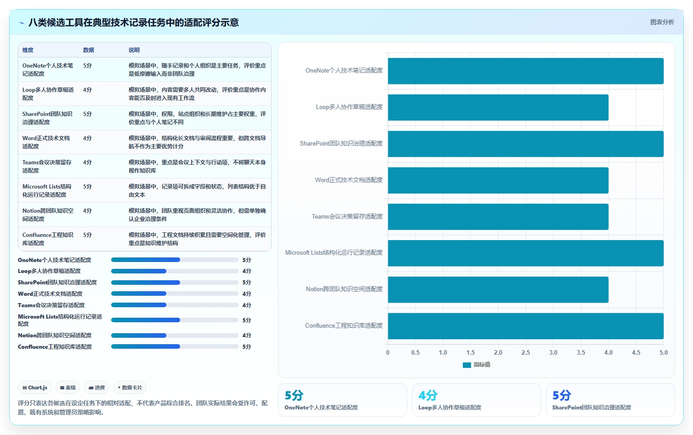
Task: Click the description starting 模拟场景中，权限、站点组织
Action: [x=197, y=118]
